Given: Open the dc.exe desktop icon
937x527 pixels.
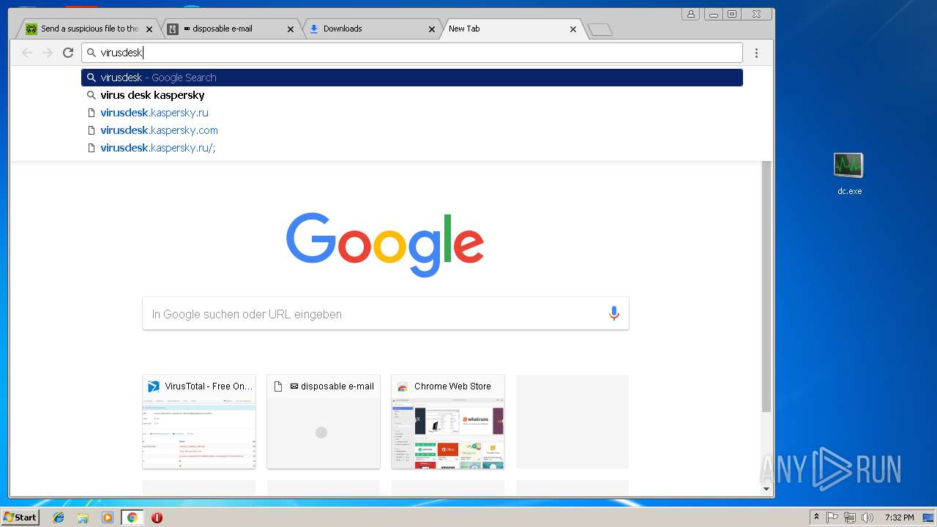Looking at the screenshot, I should pos(849,173).
